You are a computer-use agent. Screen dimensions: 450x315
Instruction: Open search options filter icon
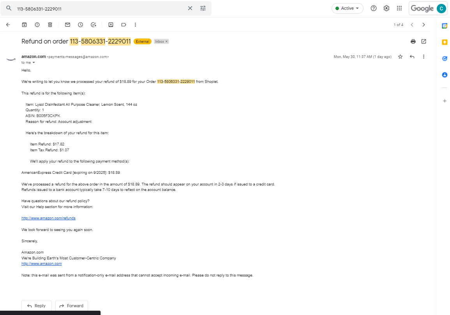203,8
